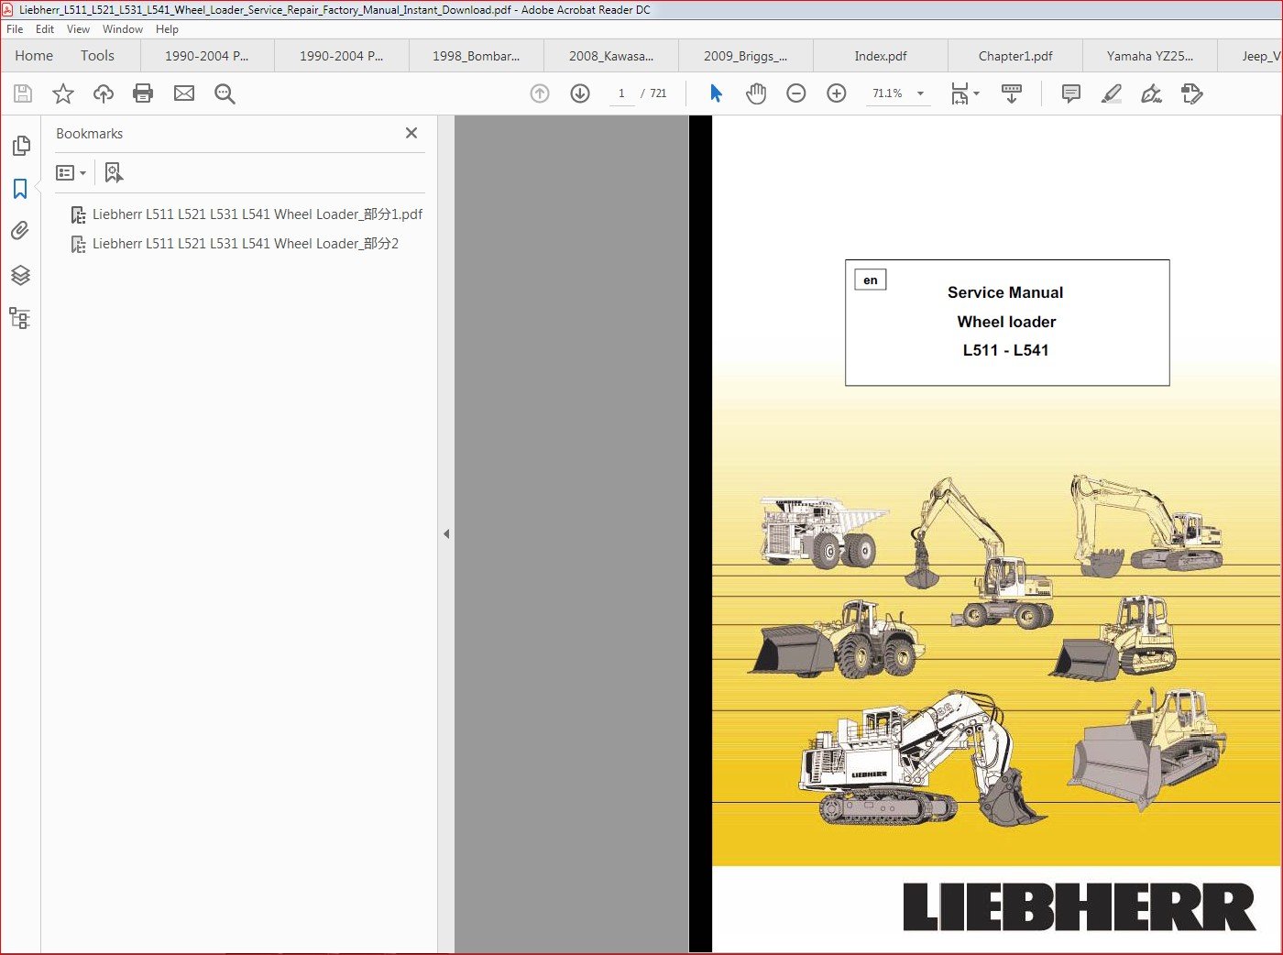Close the Bookmarks panel
The image size is (1283, 955).
411,133
